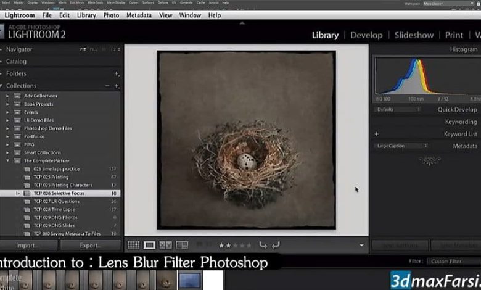
Task: Switch to the Develop module
Action: pos(366,35)
